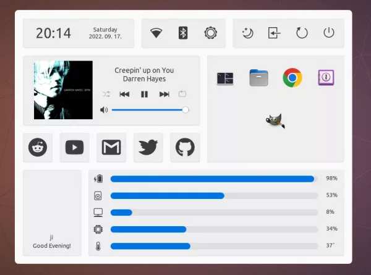This screenshot has height=275, width=371.
Task: Launch Google Chrome
Action: pyautogui.click(x=292, y=78)
